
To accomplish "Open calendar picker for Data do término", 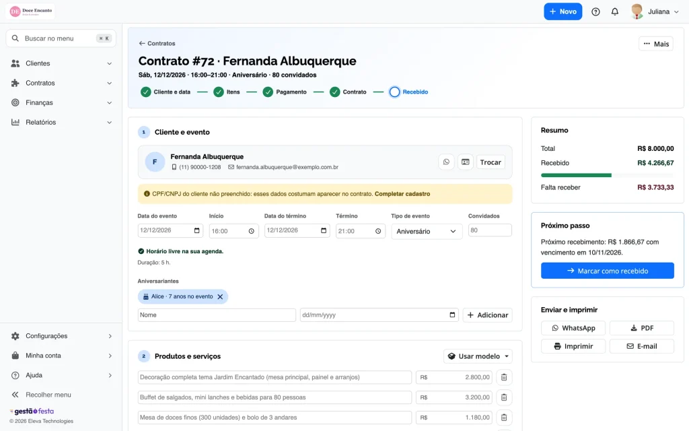I will 324,230.
